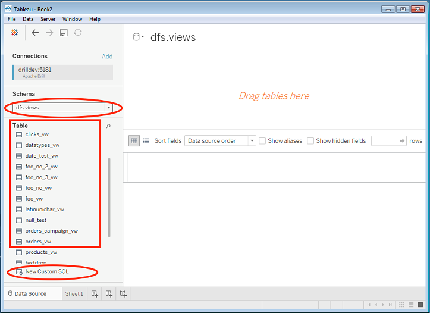
Task: Switch to the Sheet 1 tab
Action: 74,294
